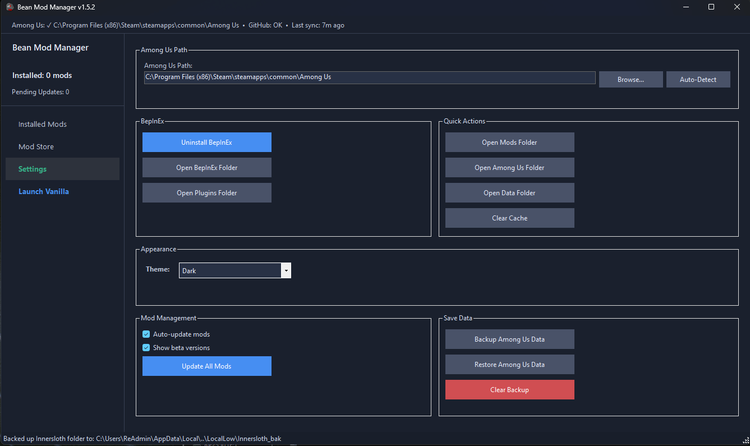Toggle the Auto-update mods checkbox

146,334
